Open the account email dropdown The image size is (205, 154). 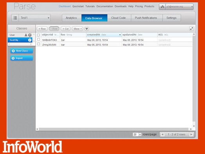(x=180, y=7)
